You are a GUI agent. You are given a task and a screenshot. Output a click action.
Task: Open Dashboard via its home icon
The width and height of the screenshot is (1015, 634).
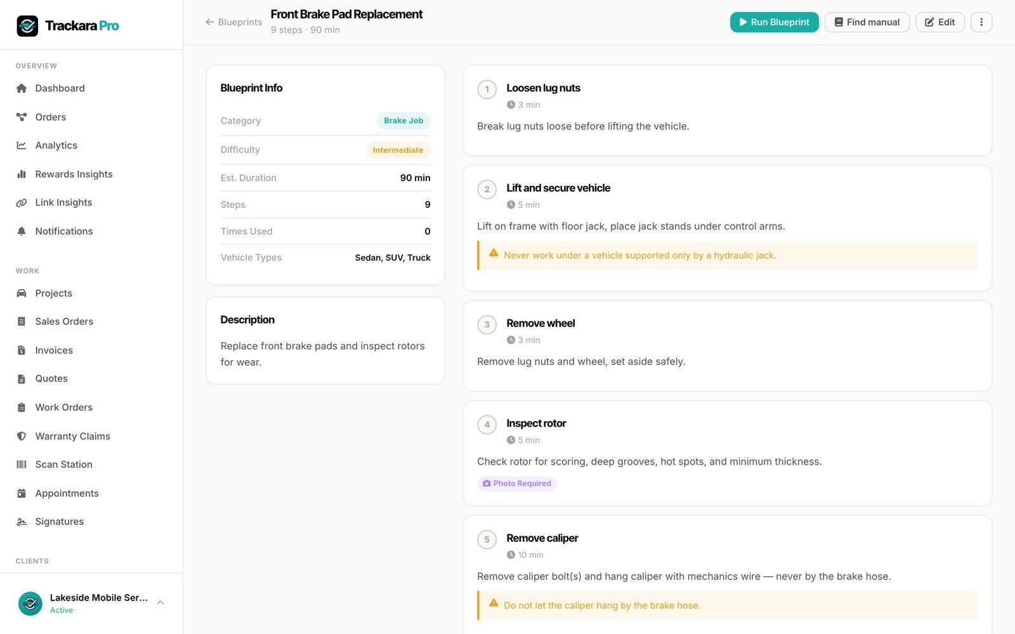click(x=22, y=88)
